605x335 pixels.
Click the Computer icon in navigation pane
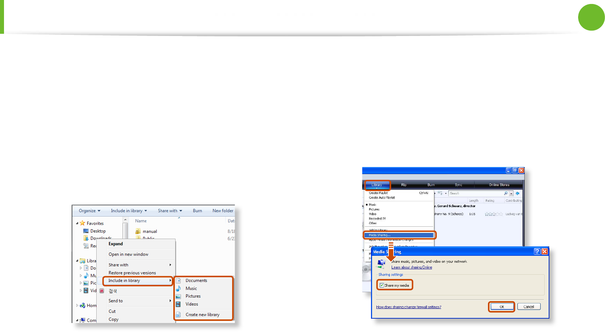pyautogui.click(x=82, y=320)
